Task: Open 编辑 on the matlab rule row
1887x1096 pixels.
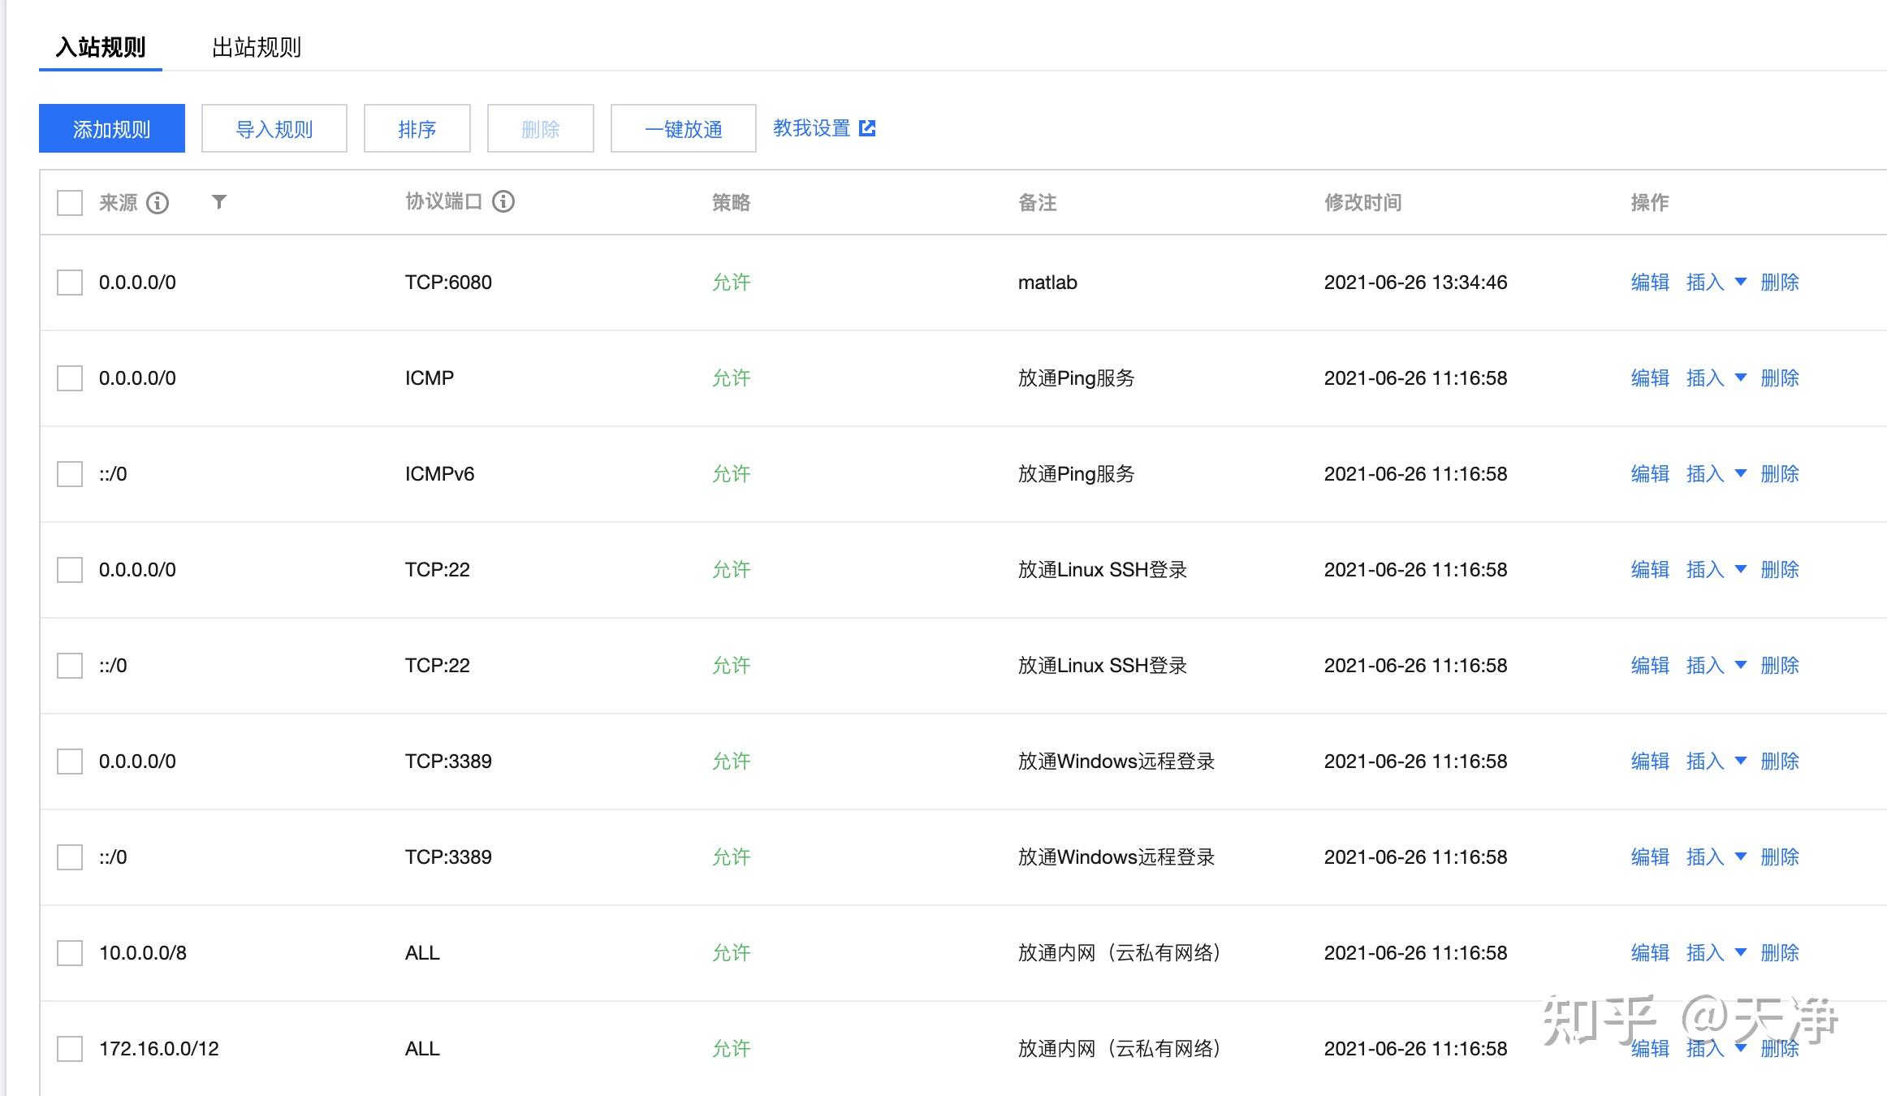Action: click(x=1649, y=282)
